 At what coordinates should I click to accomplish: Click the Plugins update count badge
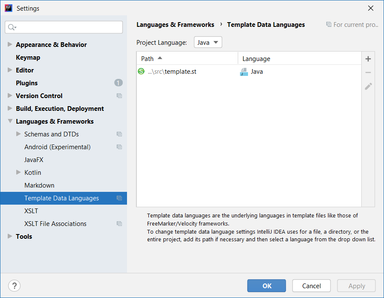pyautogui.click(x=118, y=83)
